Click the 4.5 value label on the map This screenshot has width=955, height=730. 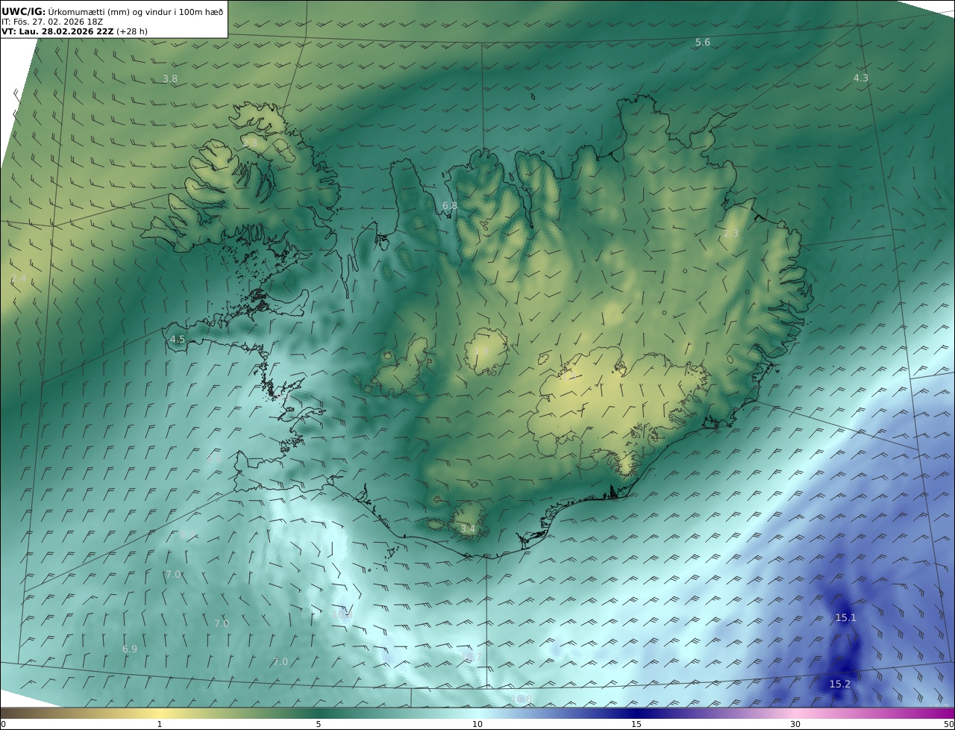178,339
